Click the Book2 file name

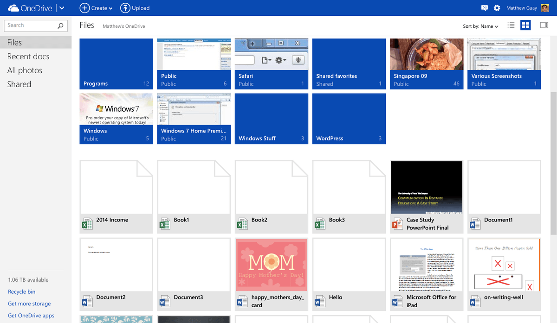[x=259, y=220]
